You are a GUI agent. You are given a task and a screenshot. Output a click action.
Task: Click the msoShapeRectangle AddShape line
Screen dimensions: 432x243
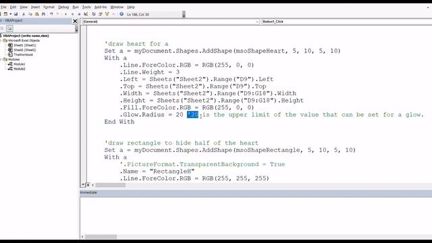pyautogui.click(x=230, y=150)
